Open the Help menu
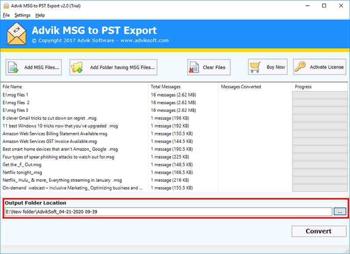The width and height of the screenshot is (350, 254). tap(40, 15)
